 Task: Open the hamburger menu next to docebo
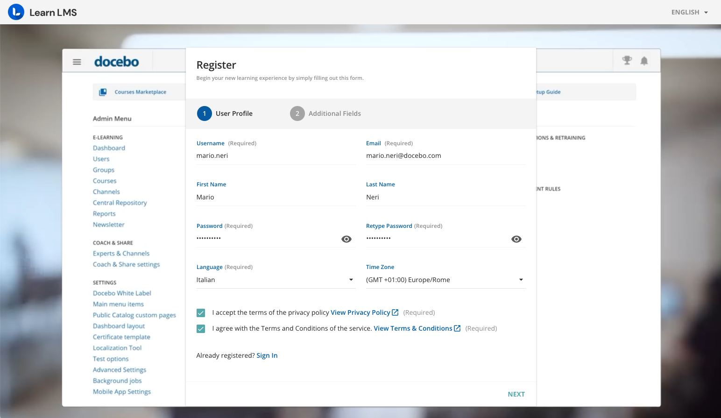coord(77,62)
